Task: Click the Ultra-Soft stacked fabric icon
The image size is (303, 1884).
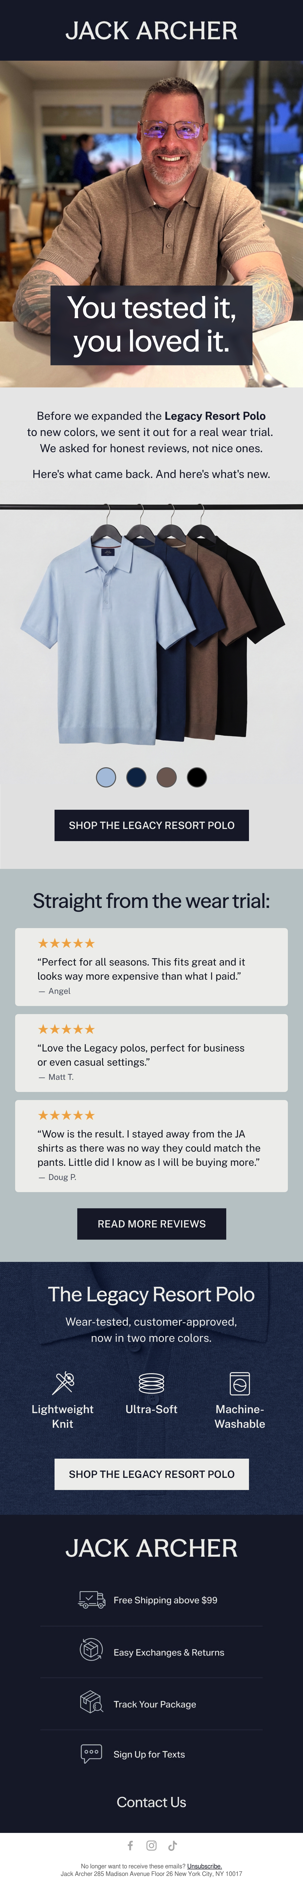Action: coord(151,1382)
